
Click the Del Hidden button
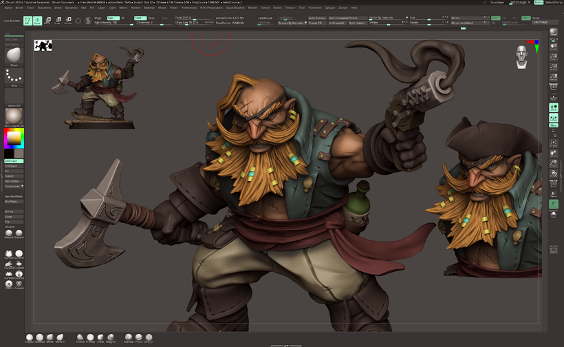pyautogui.click(x=14, y=181)
